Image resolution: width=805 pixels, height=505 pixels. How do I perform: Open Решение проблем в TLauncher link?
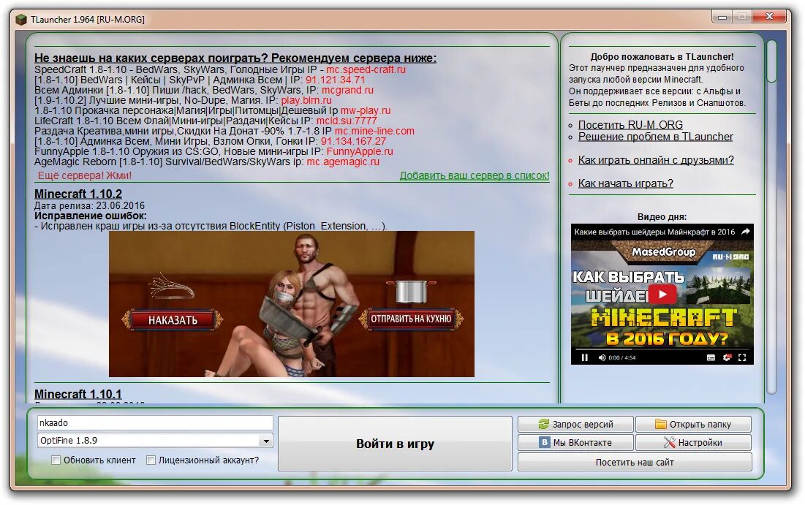pyautogui.click(x=656, y=137)
